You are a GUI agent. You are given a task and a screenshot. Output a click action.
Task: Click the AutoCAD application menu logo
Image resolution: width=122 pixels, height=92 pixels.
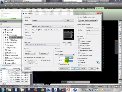coord(2,2)
